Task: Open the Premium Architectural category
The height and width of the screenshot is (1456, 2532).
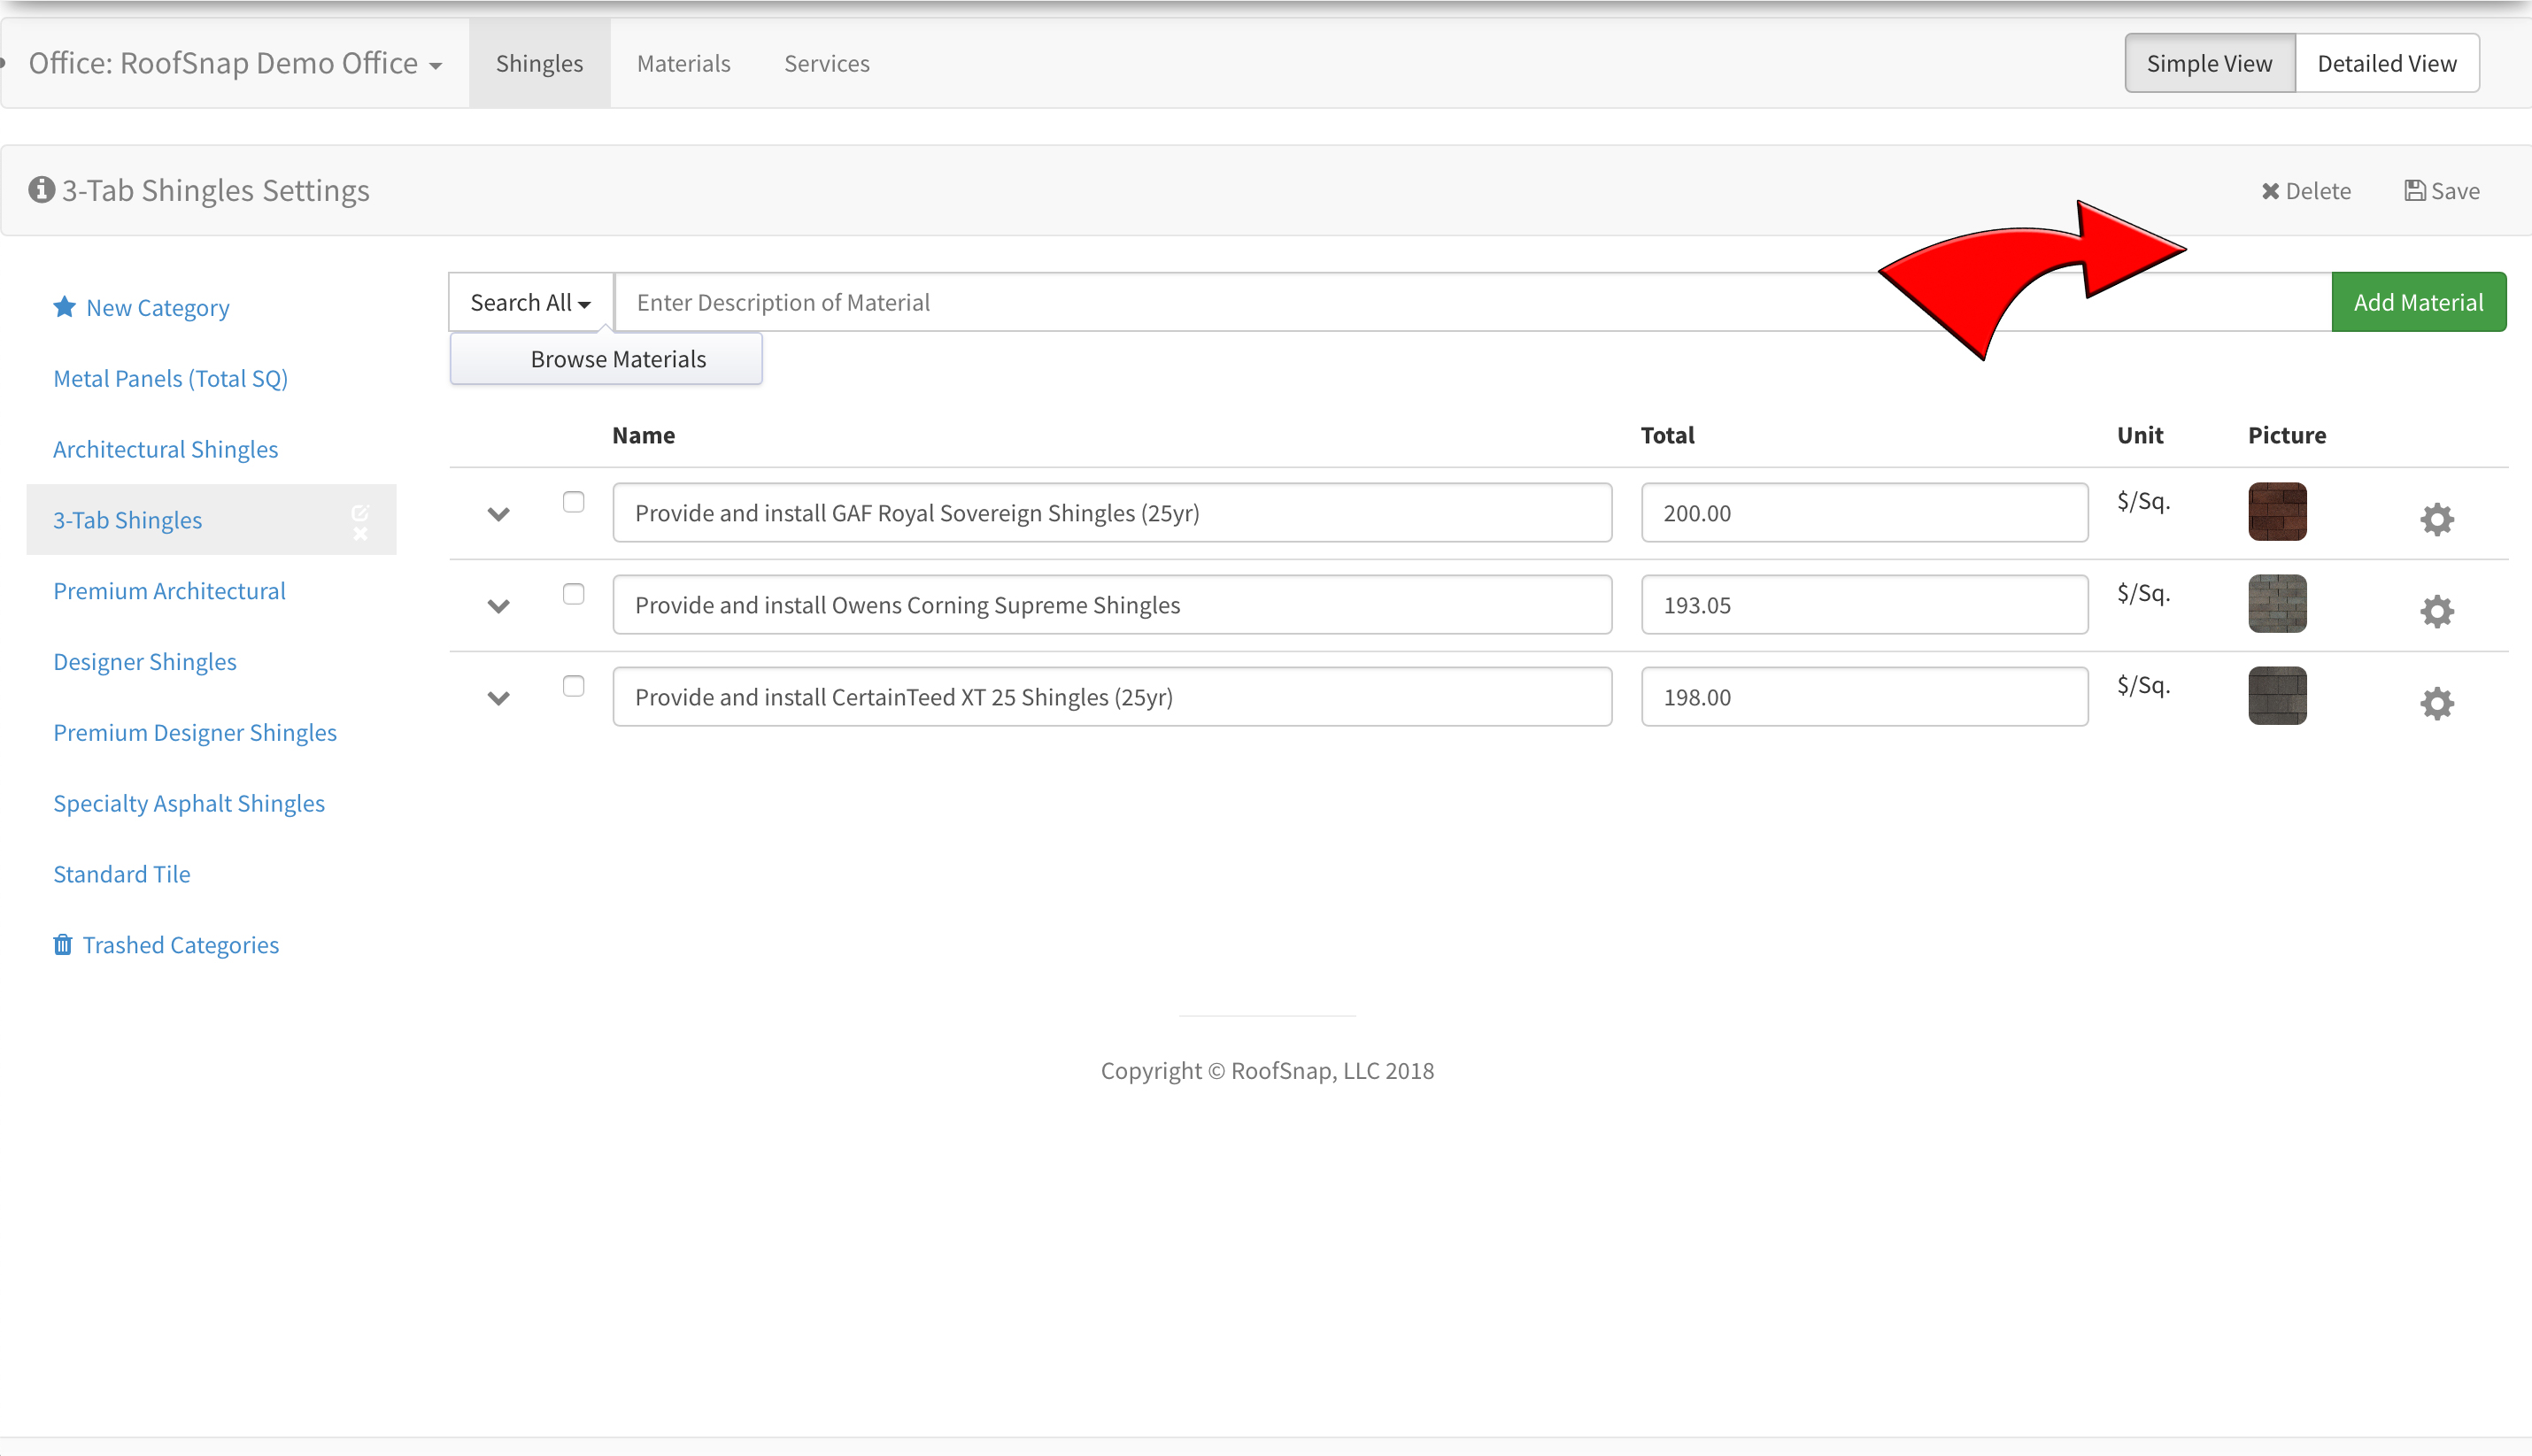Action: pos(170,591)
